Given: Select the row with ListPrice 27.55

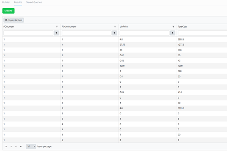Looking at the screenshot, I should 113,45.
